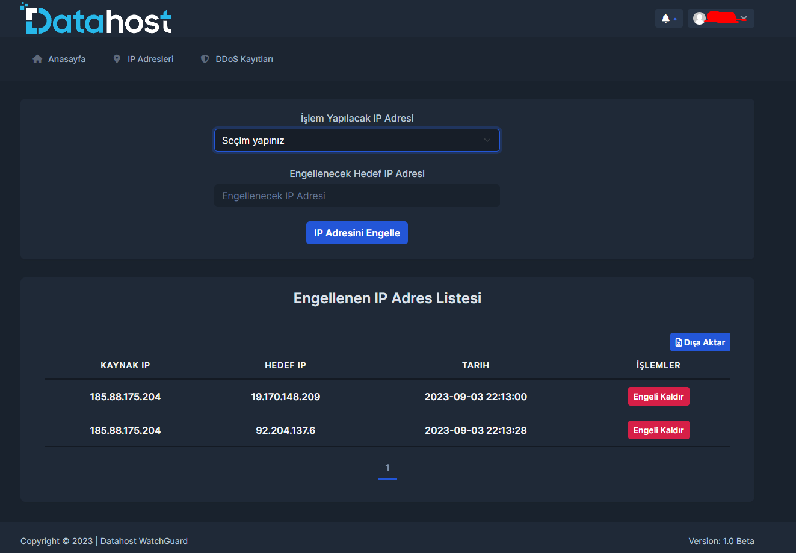This screenshot has height=553, width=796.
Task: Click the Engellenen IP Adres Listesi heading
Action: click(x=387, y=298)
